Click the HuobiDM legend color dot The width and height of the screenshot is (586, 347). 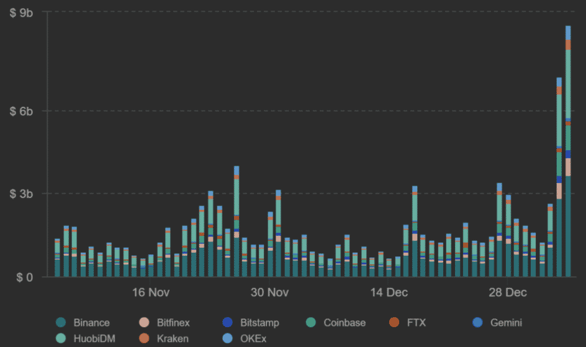(x=61, y=338)
